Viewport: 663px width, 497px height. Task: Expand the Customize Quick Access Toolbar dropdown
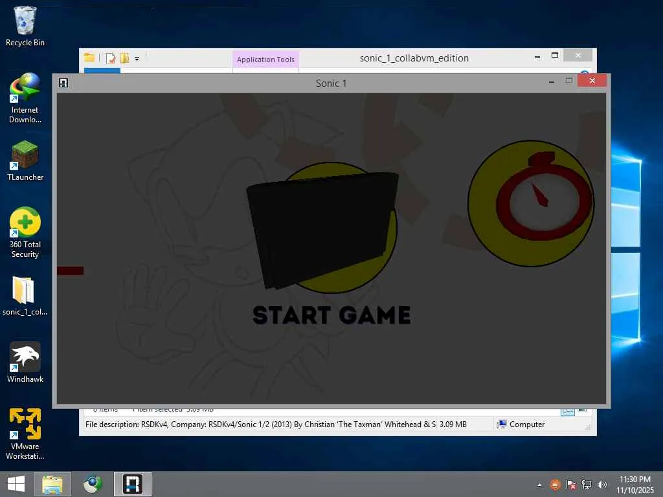[x=137, y=59]
